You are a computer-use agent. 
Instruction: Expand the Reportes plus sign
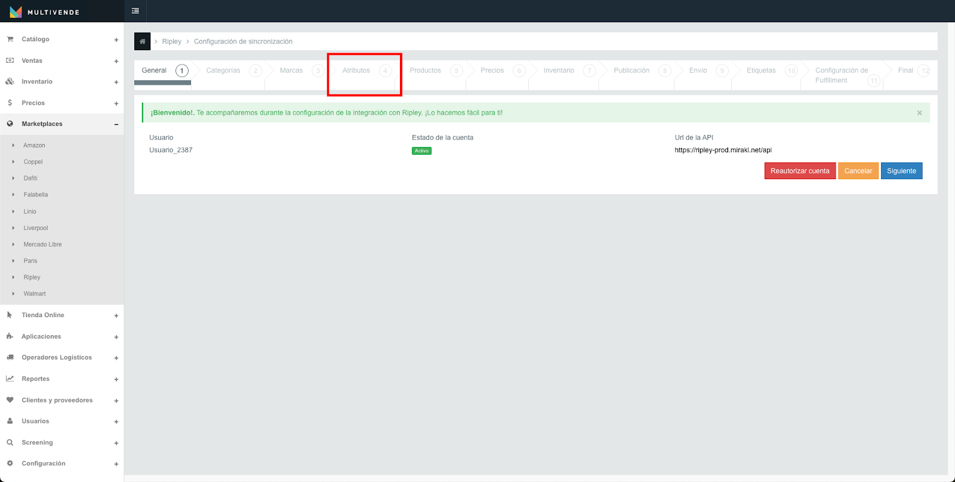click(116, 379)
